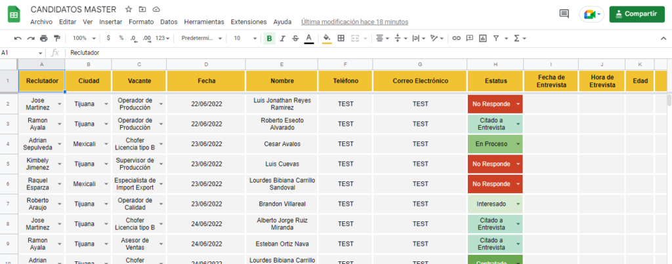Open the Extensiones menu

pos(249,22)
